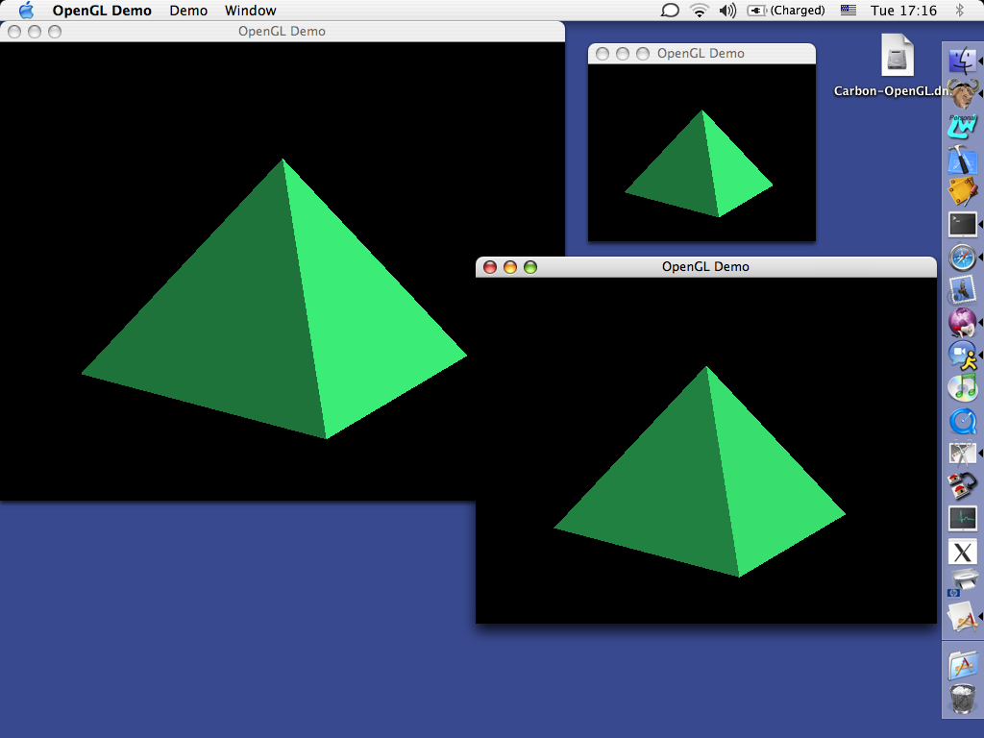The width and height of the screenshot is (984, 738).
Task: Open the Trash in the dock
Action: [962, 699]
